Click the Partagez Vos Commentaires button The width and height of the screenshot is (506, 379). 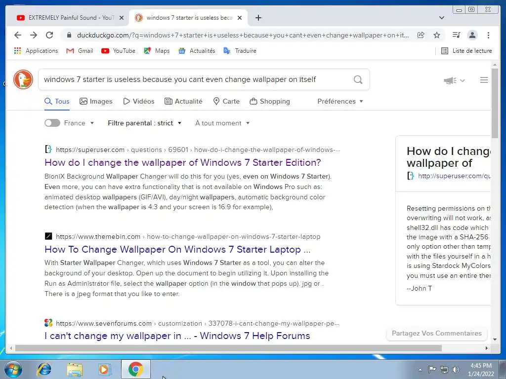(437, 333)
